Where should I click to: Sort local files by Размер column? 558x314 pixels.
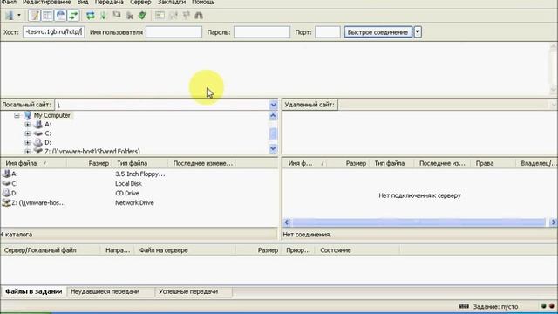(89, 163)
